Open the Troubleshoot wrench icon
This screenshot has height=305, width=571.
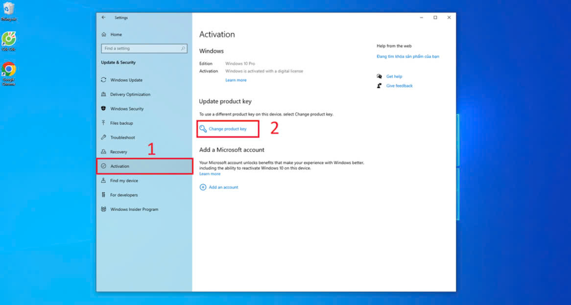pos(103,137)
